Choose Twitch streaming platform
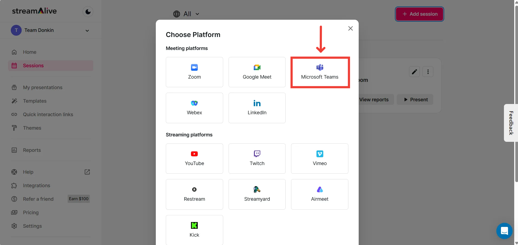518x245 pixels. 257,159
